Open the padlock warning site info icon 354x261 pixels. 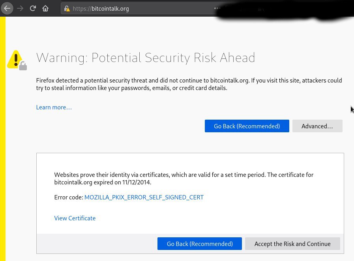click(67, 9)
